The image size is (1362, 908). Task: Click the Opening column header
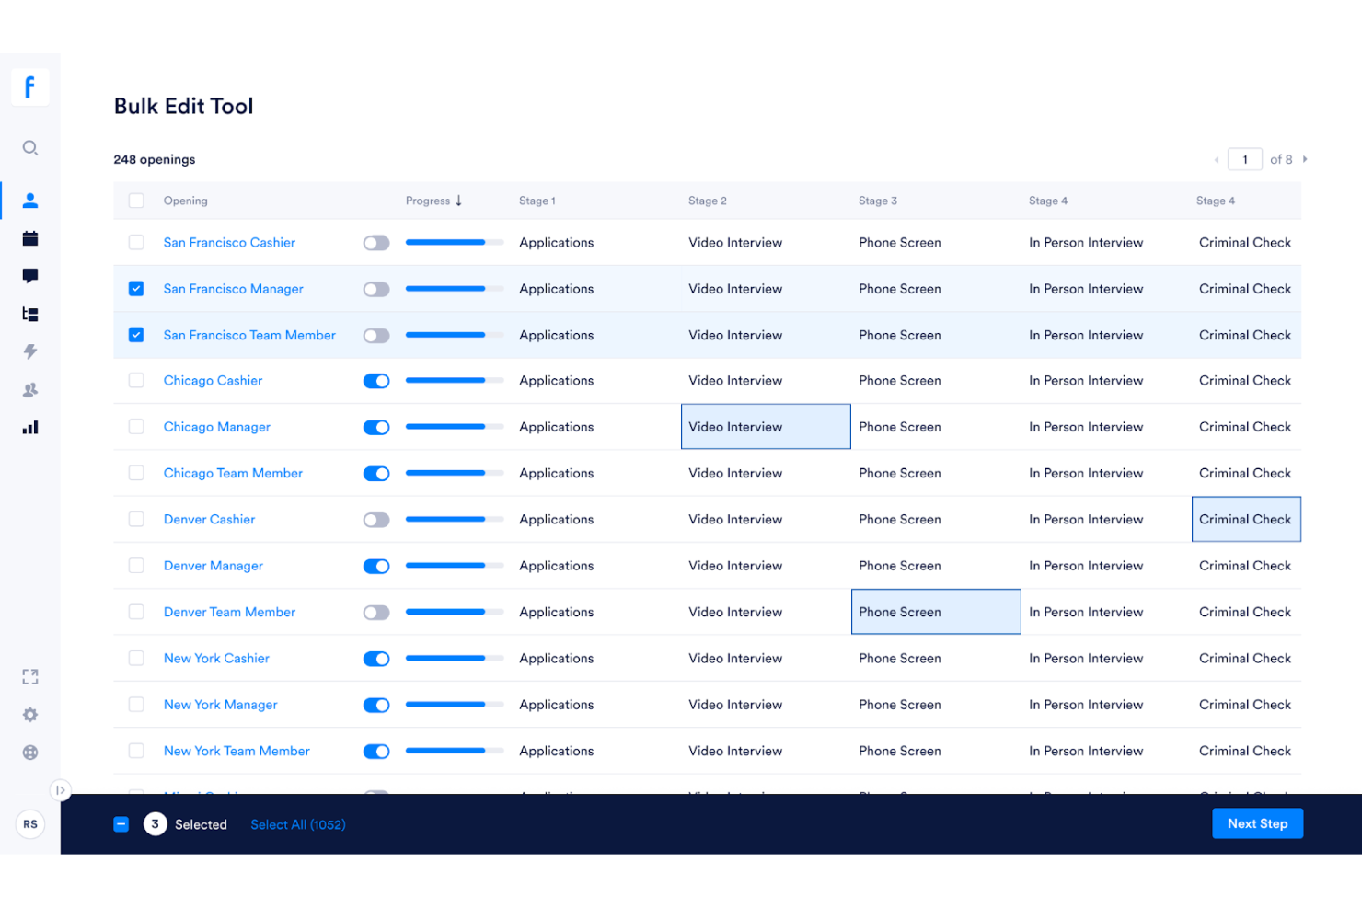[x=186, y=201]
